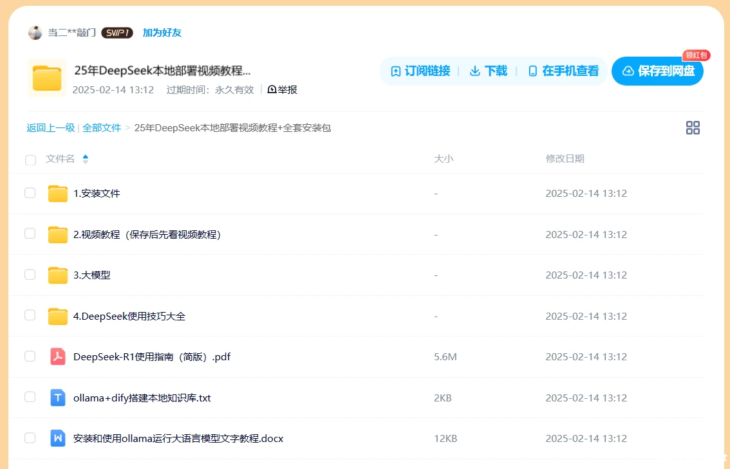Click the 举报 report icon

point(272,89)
